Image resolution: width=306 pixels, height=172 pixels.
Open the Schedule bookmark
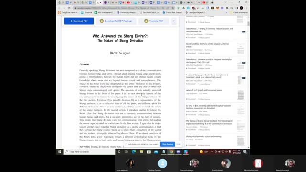[87, 13]
